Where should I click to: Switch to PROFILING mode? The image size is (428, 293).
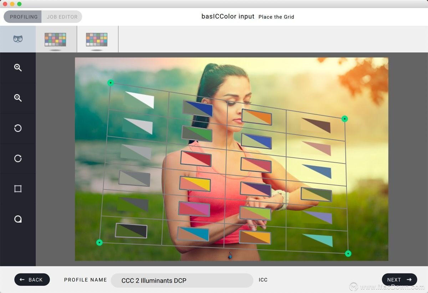(24, 17)
